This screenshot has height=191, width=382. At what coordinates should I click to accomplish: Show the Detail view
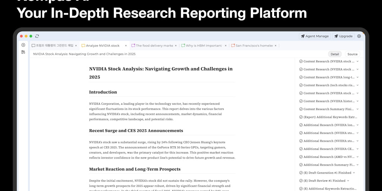[x=335, y=54]
